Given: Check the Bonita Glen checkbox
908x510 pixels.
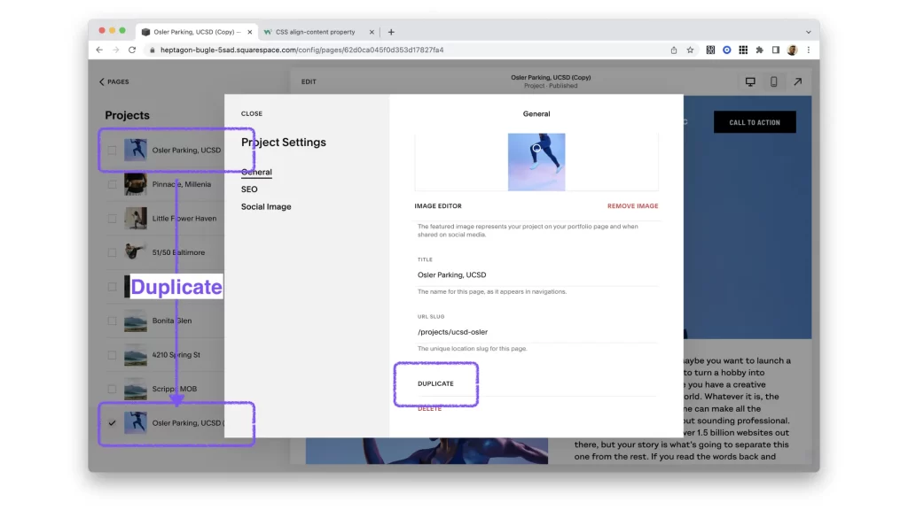Looking at the screenshot, I should [112, 321].
